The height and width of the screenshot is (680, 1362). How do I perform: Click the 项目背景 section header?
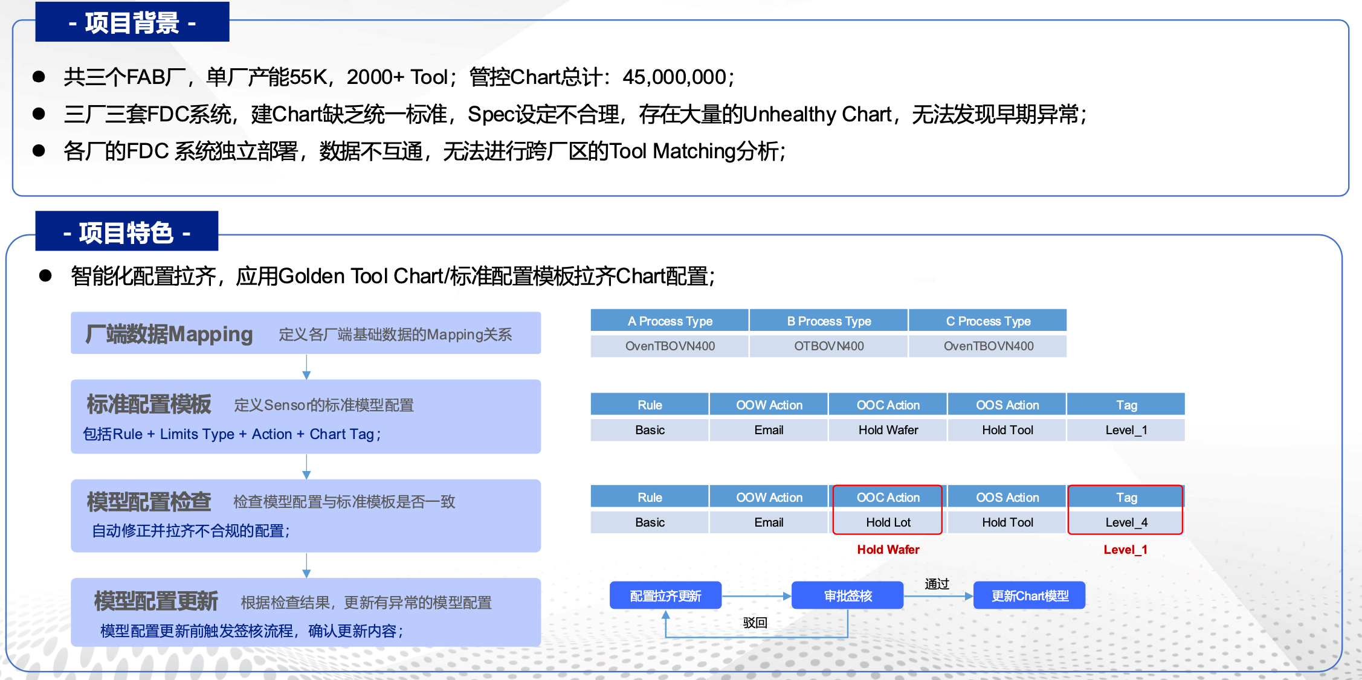[x=132, y=22]
